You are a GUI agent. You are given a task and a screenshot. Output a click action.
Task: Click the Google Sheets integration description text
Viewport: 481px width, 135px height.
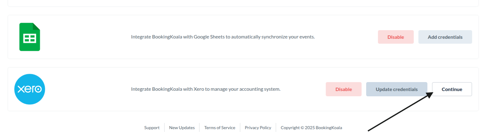(223, 37)
